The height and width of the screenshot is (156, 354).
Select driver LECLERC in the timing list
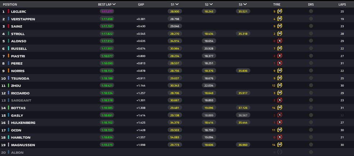click(x=18, y=12)
